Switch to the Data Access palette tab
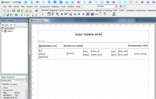156x99 pixels. coord(77,10)
